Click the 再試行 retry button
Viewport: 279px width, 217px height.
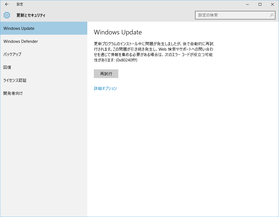click(106, 74)
